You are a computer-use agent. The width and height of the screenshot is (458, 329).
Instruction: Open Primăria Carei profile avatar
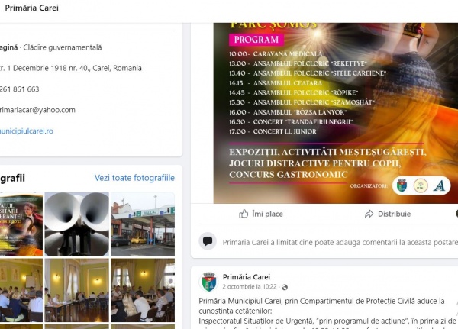pyautogui.click(x=209, y=282)
